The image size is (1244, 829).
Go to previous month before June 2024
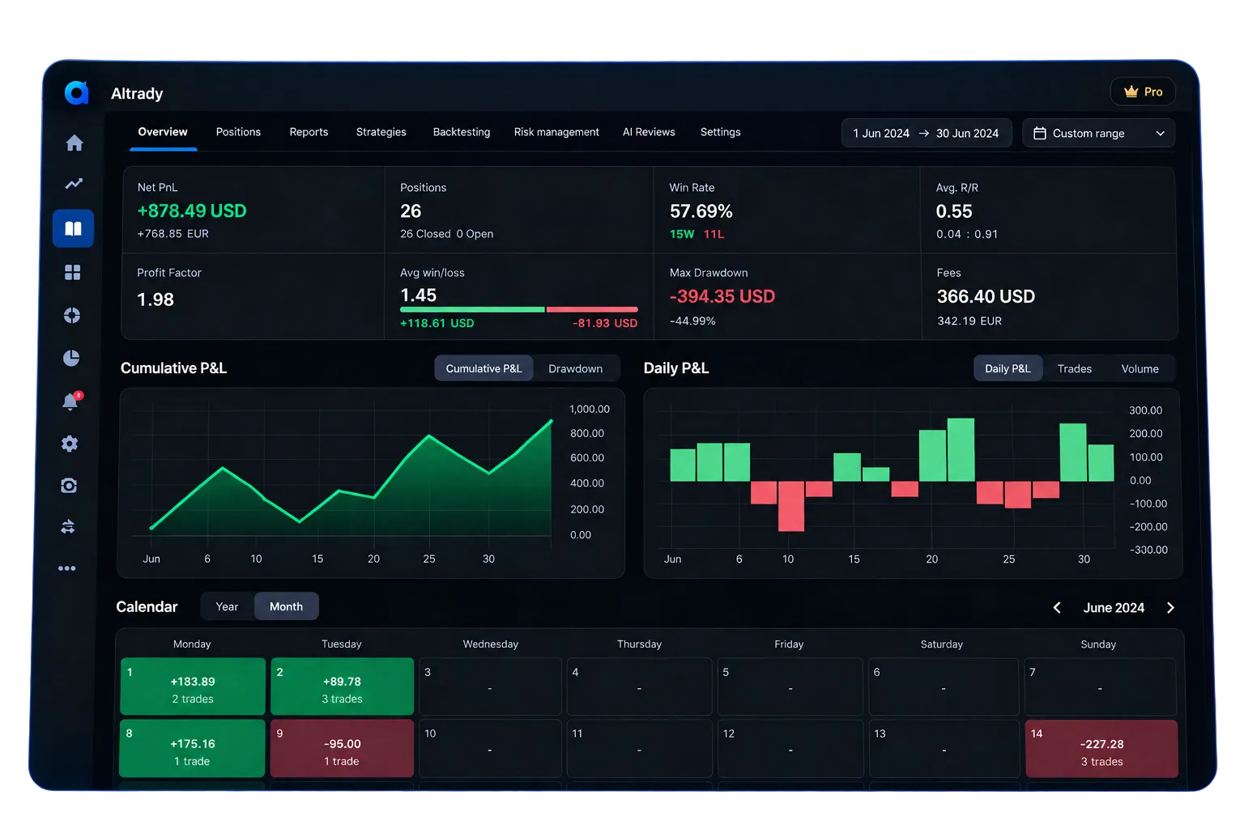(1057, 608)
